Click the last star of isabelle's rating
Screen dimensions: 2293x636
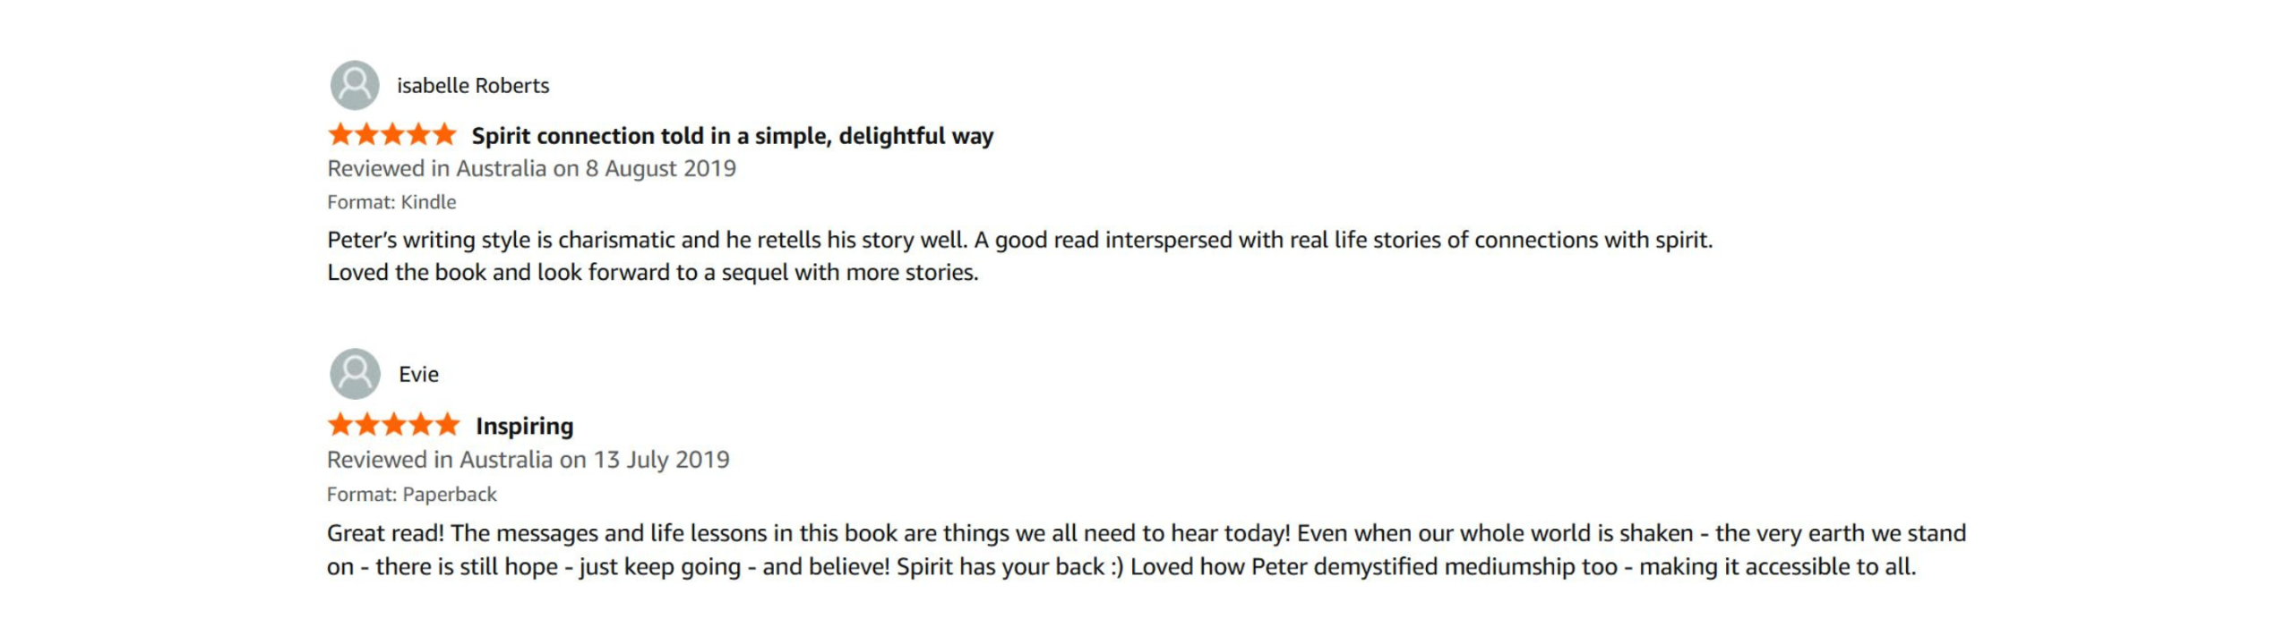pyautogui.click(x=444, y=135)
